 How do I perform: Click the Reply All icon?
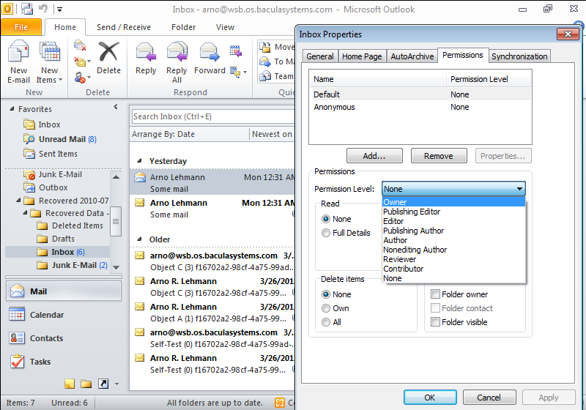pos(177,51)
